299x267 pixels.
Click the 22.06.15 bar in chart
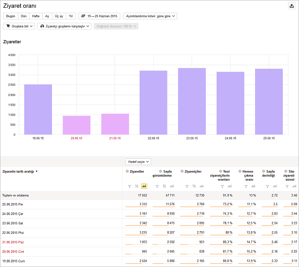point(153,102)
